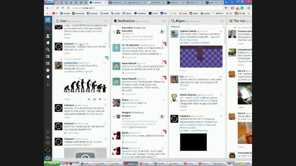Click the #ldjam column header title
296x166 pixels.
[x=180, y=21]
